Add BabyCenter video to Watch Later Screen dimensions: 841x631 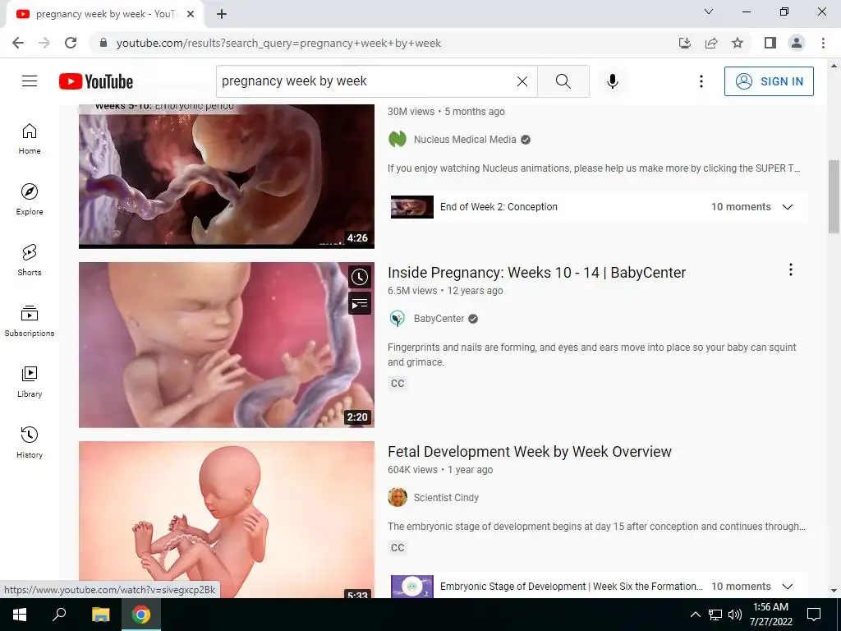click(x=360, y=277)
